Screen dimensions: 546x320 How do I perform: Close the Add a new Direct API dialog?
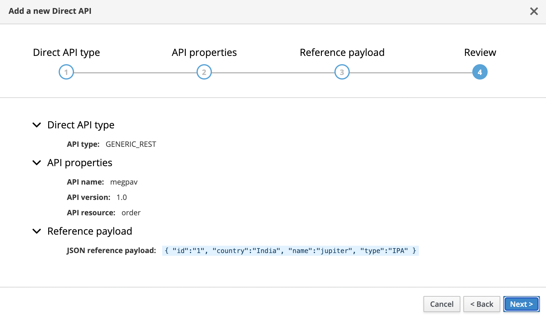(x=534, y=11)
